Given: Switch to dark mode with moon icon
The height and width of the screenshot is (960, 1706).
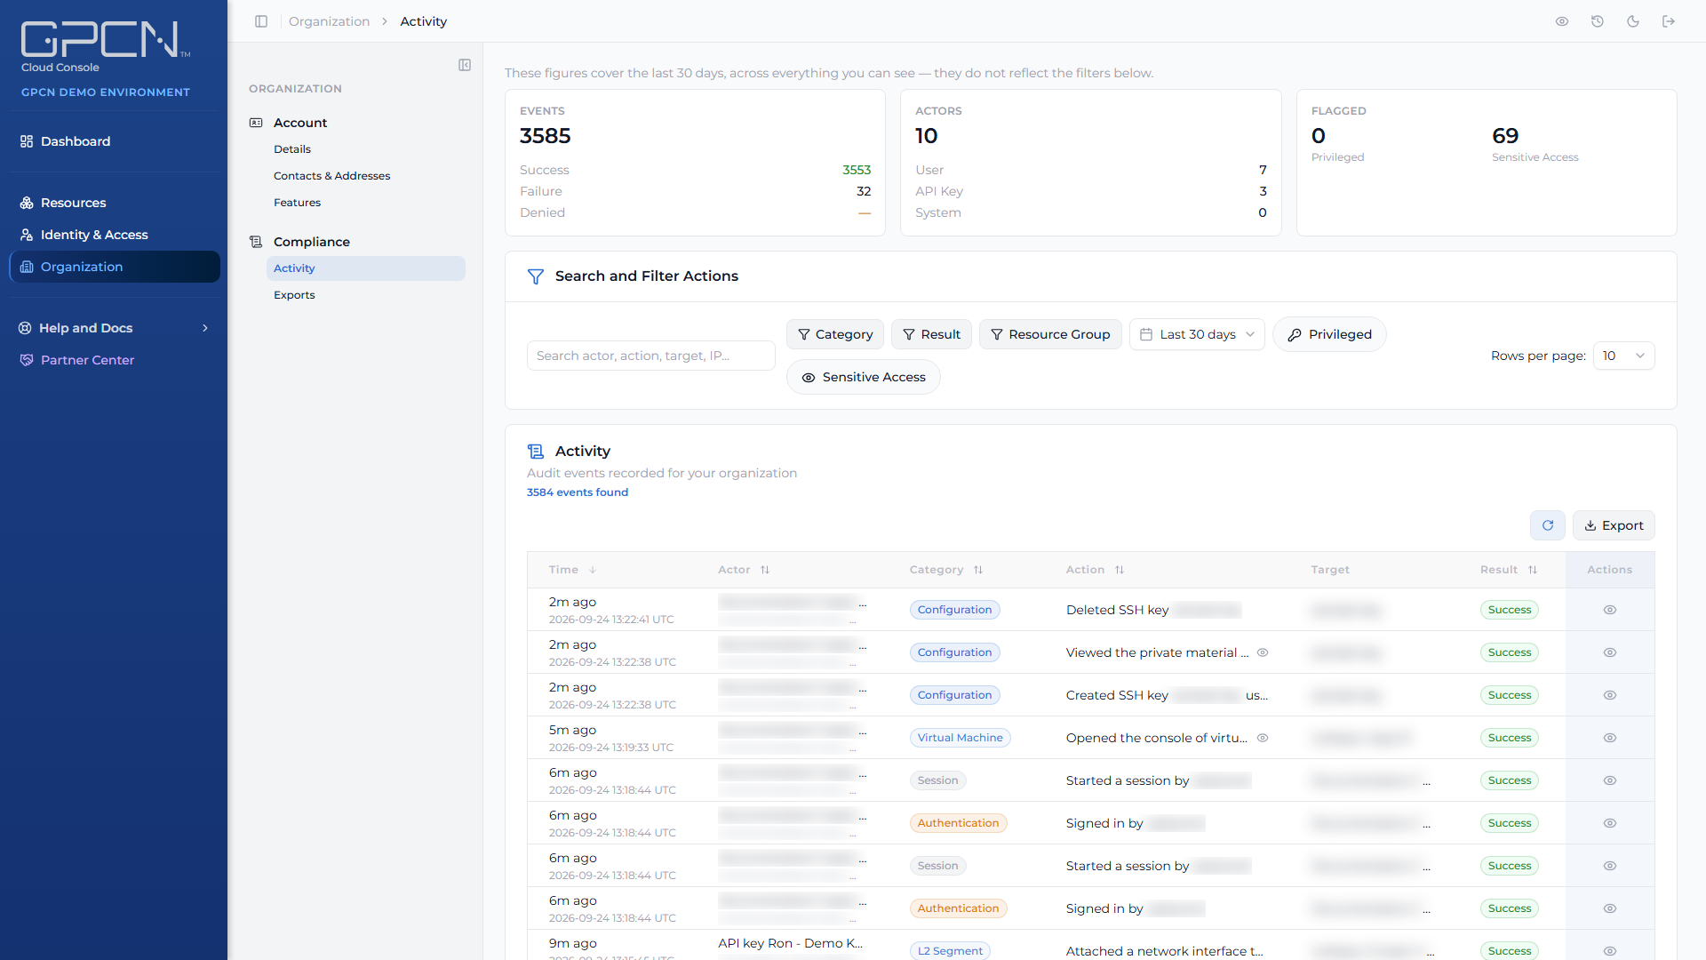Looking at the screenshot, I should (x=1633, y=21).
